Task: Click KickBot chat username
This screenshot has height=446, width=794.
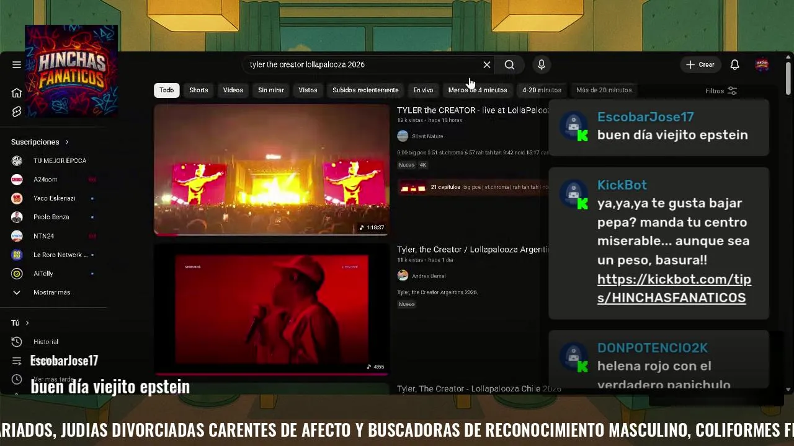Action: (622, 185)
